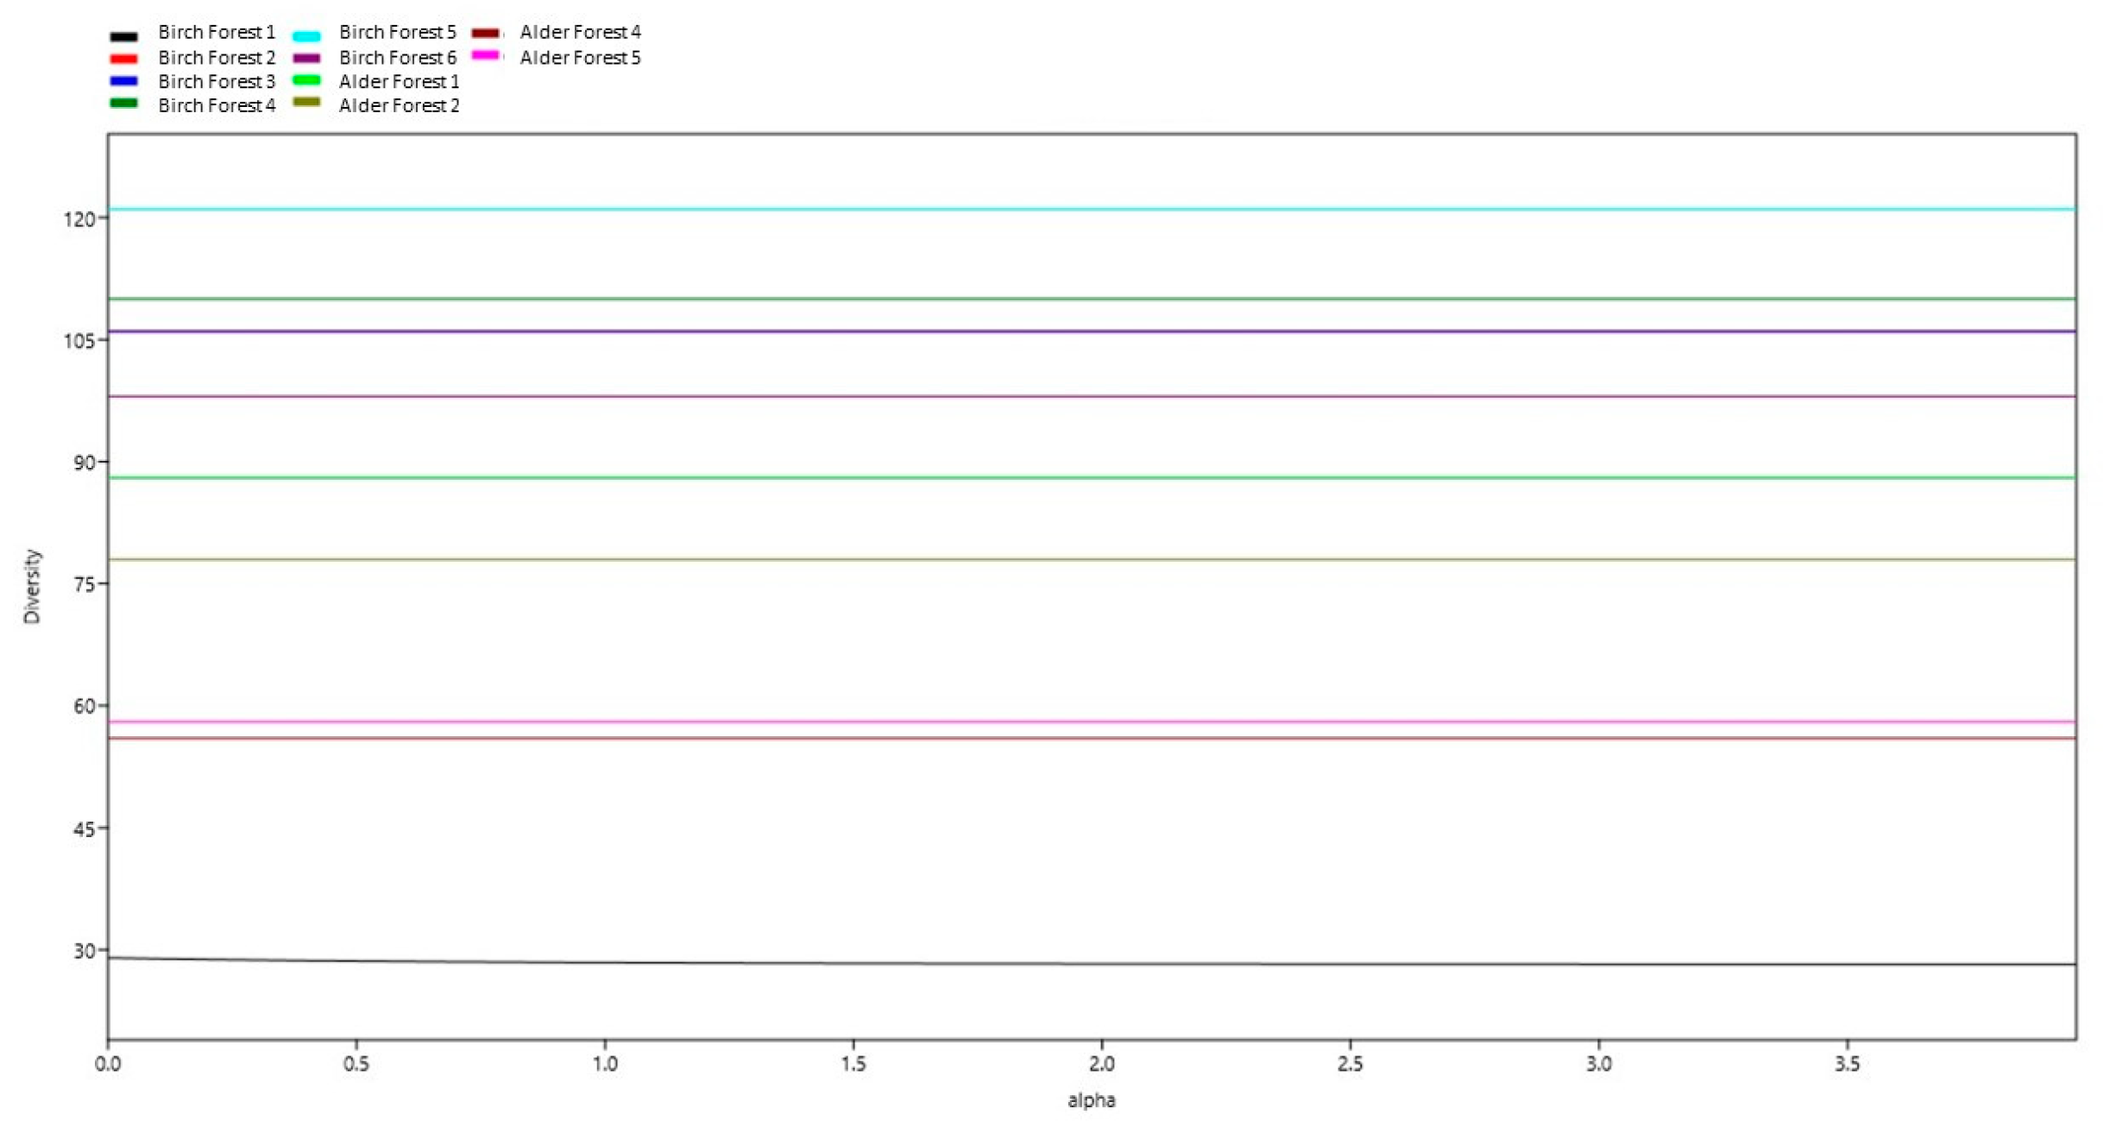Click the red Birch Forest 2 legend swatch
2103x1134 pixels.
124,57
